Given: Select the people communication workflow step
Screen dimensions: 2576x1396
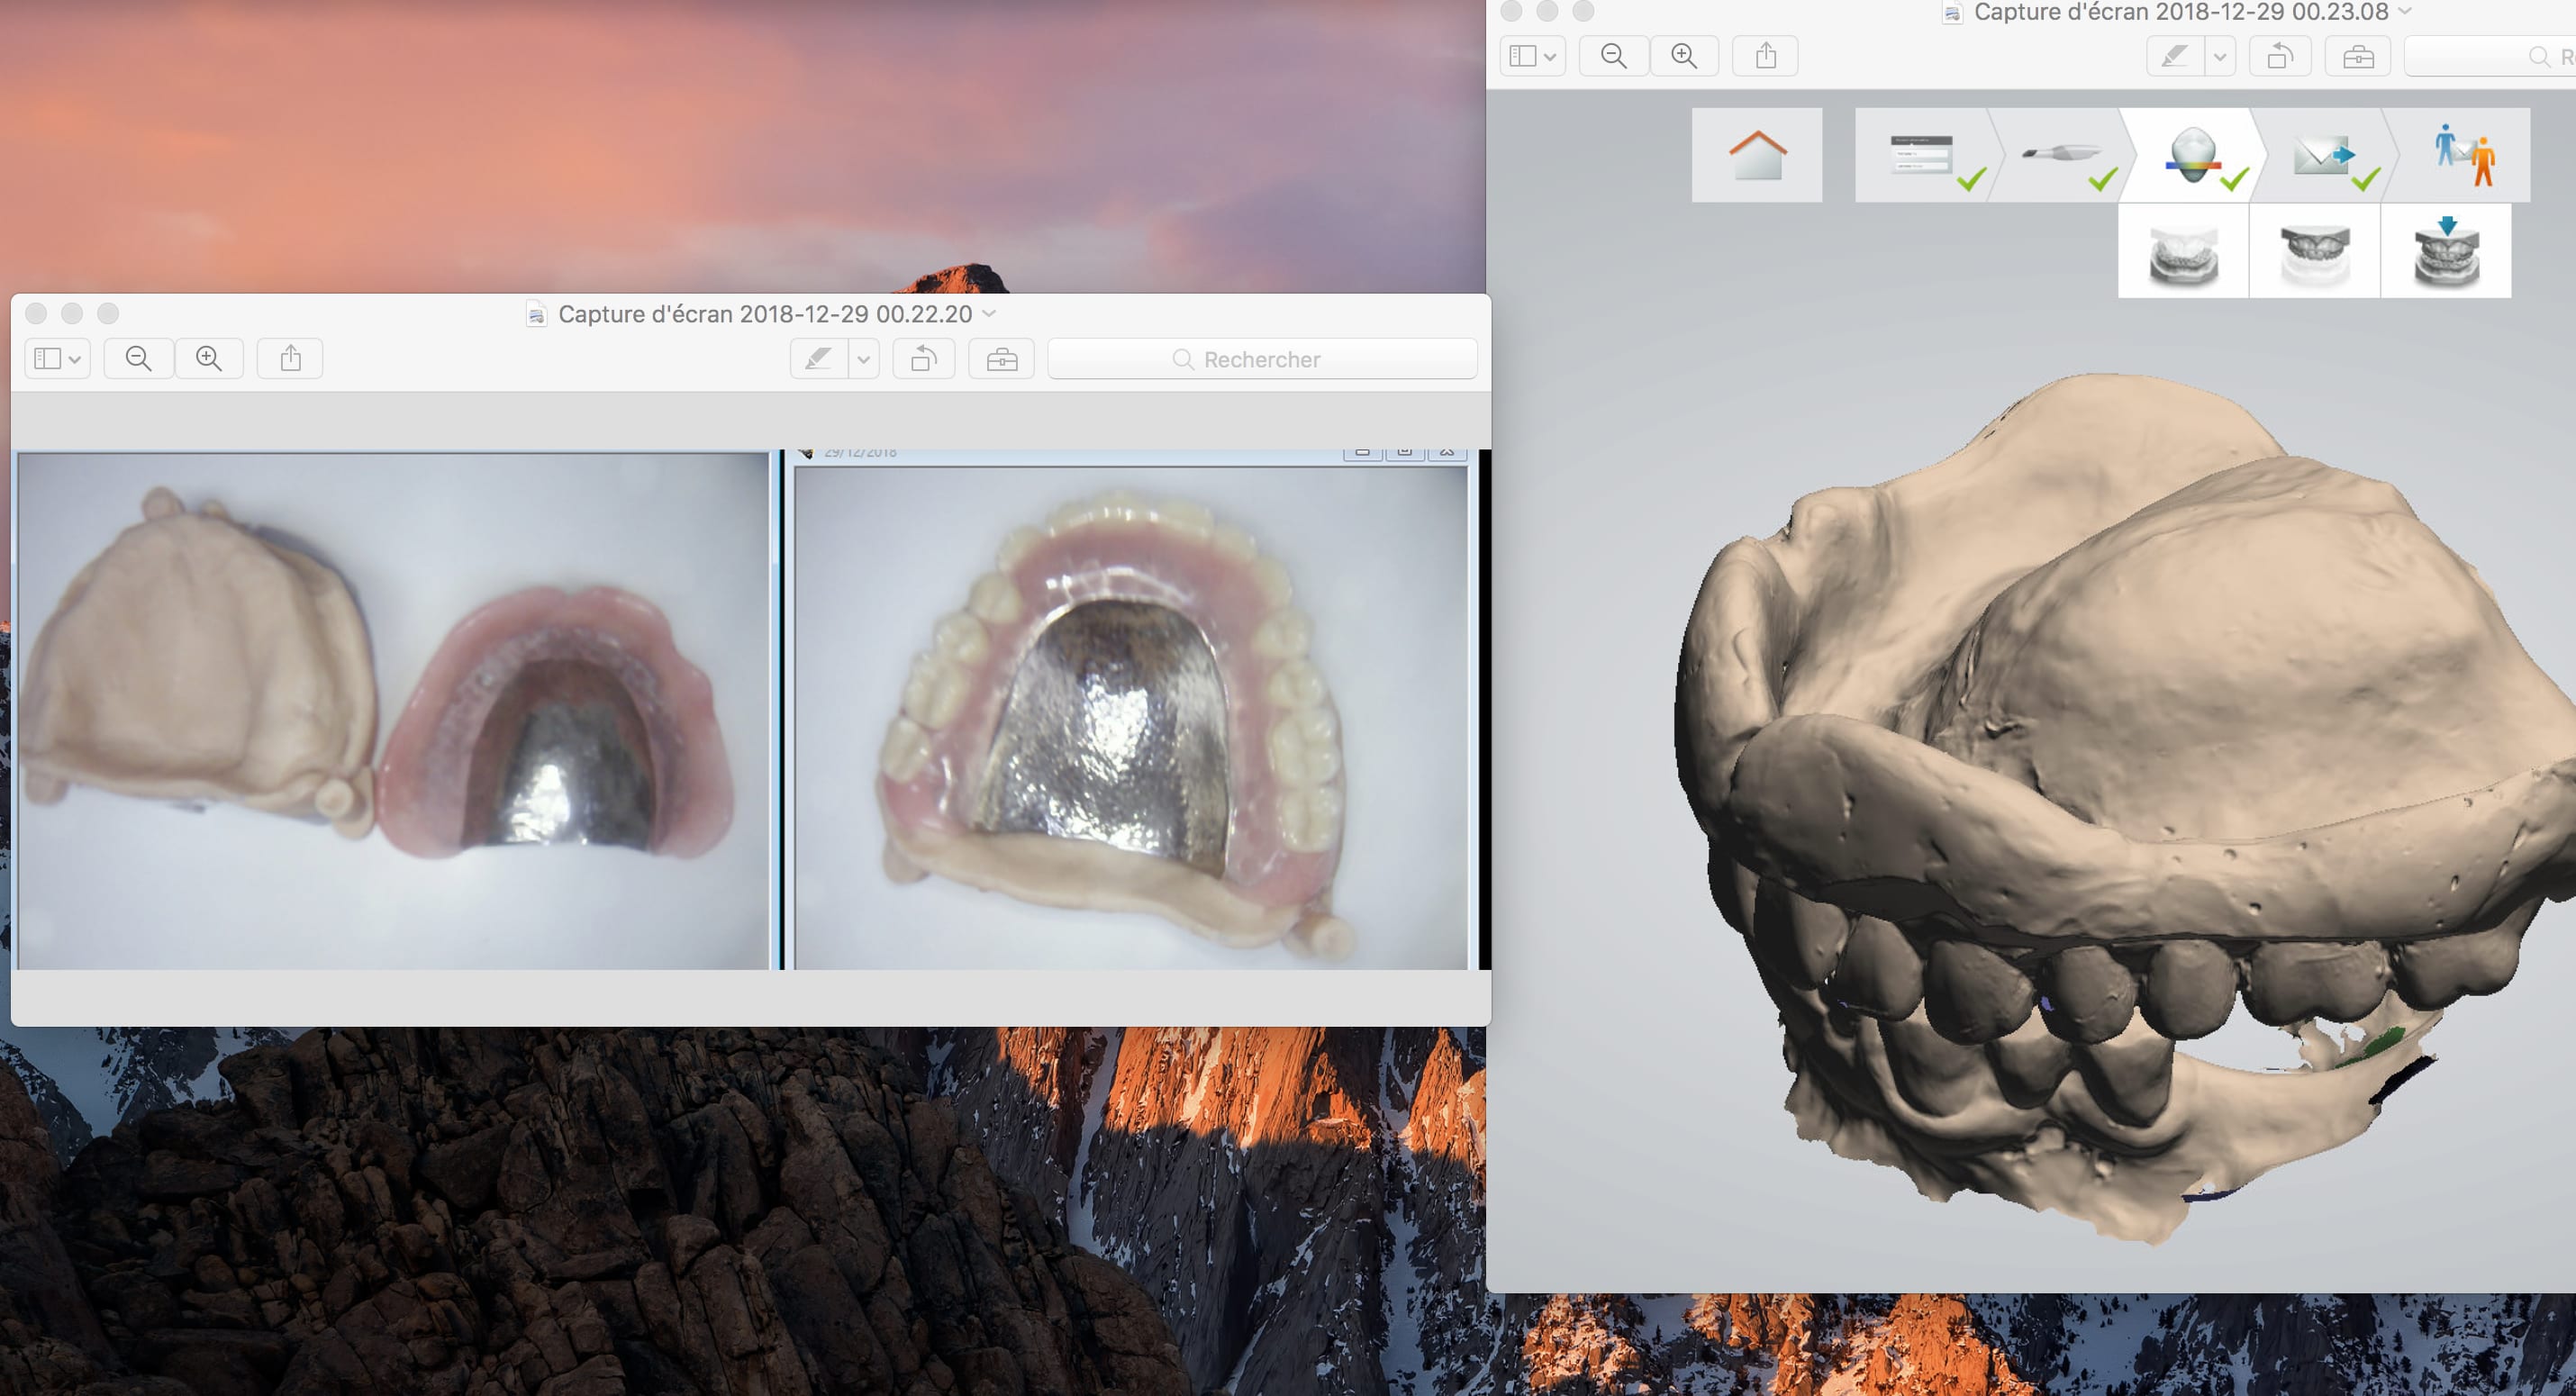Looking at the screenshot, I should [x=2464, y=155].
